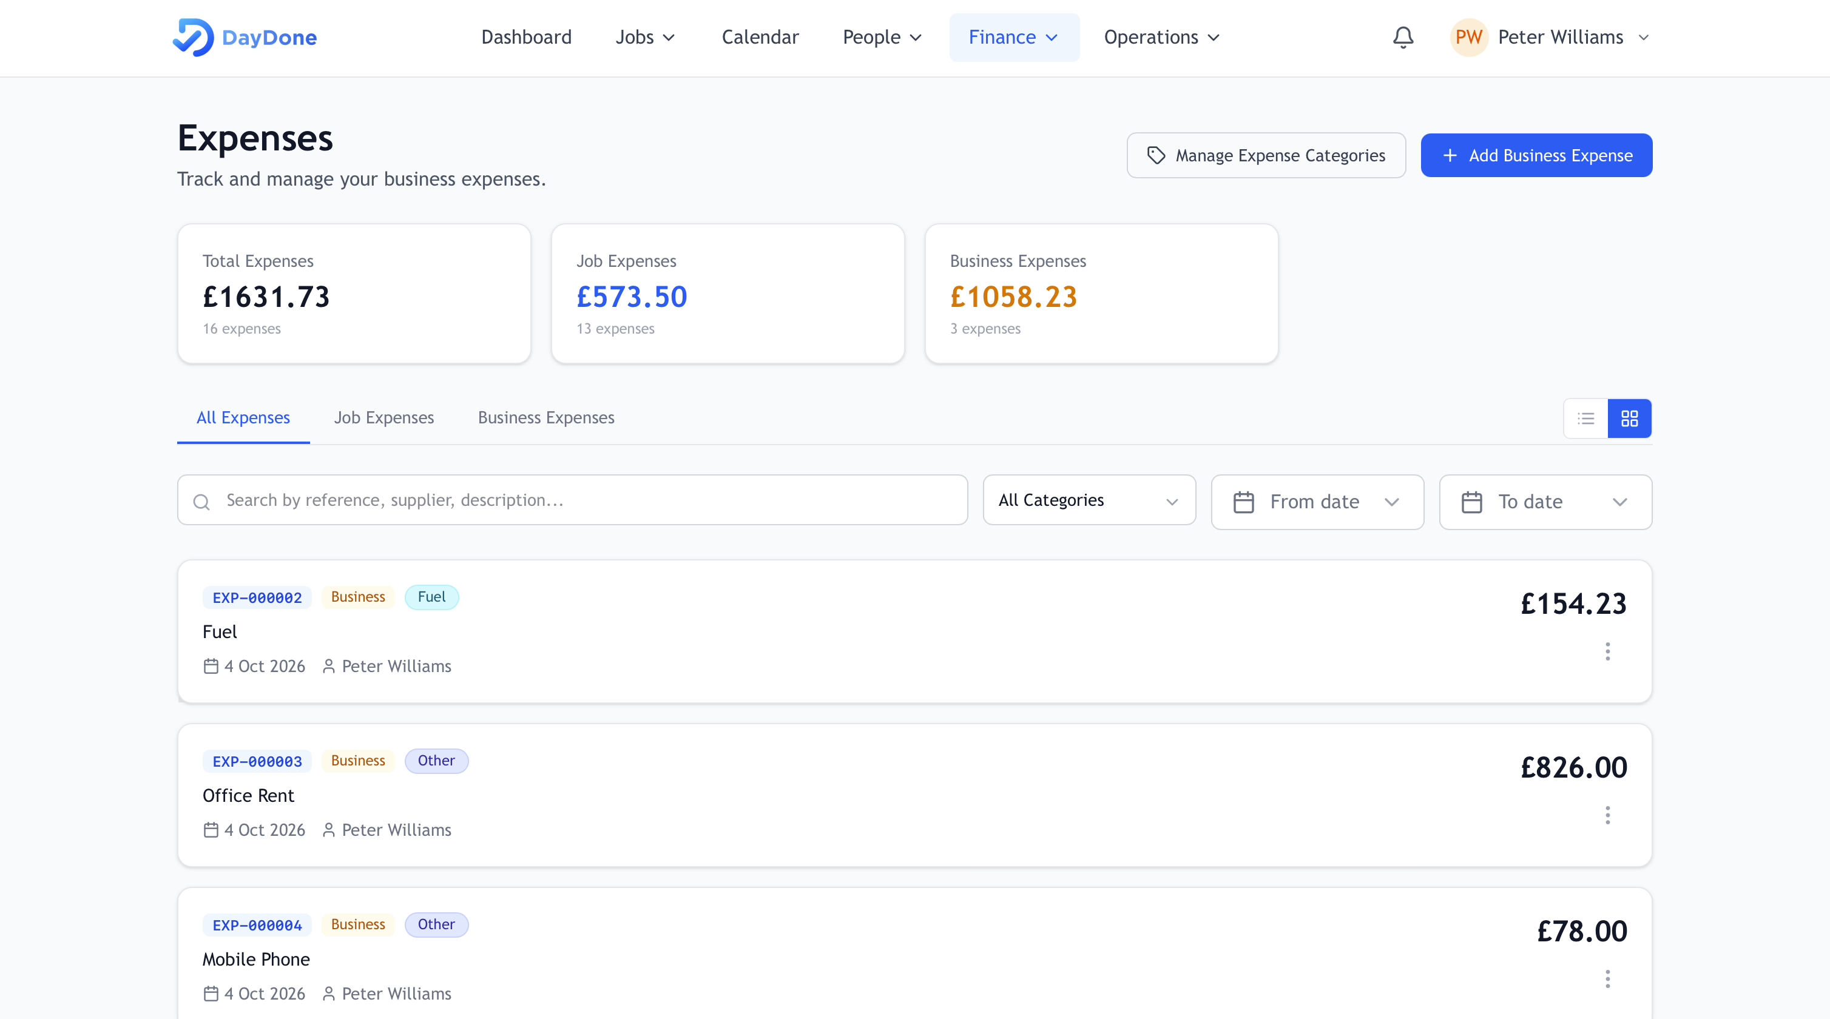Viewport: 1830px width, 1019px height.
Task: Click the PW user avatar
Action: (1468, 37)
